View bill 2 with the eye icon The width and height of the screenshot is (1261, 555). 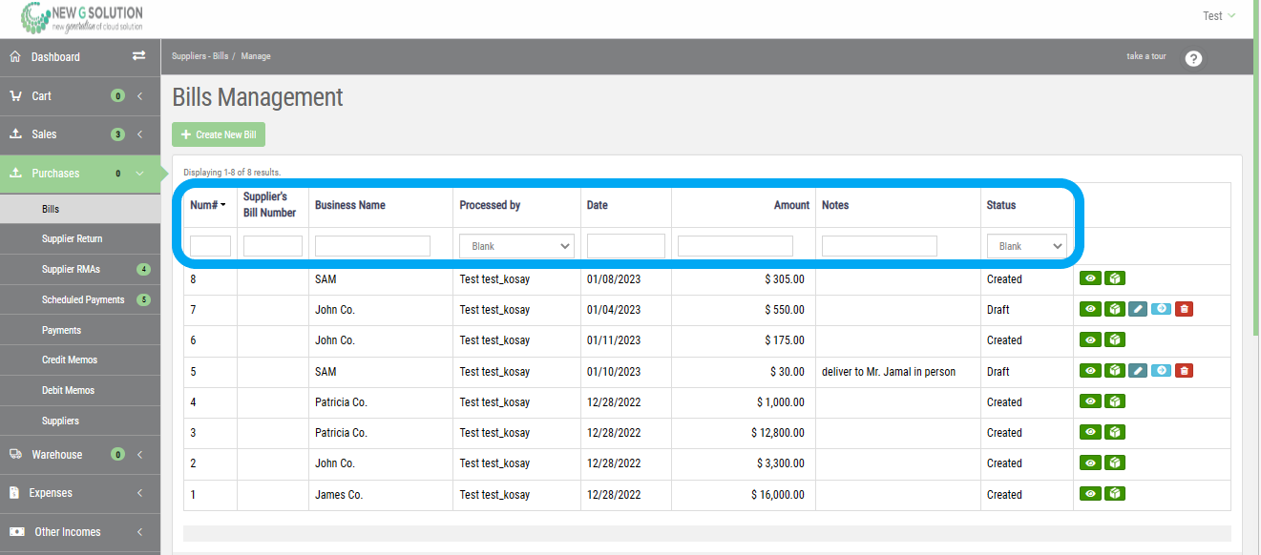(1090, 462)
